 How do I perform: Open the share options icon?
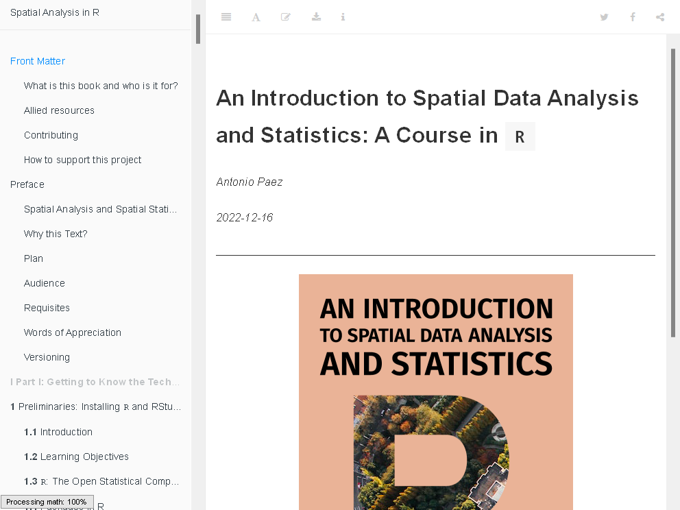coord(659,16)
